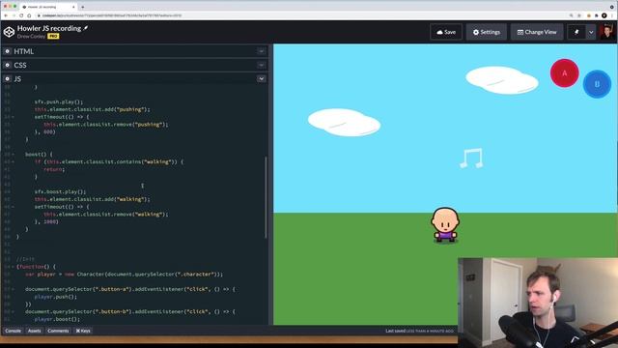Open the user avatar menu
The height and width of the screenshot is (348, 618).
point(607,32)
